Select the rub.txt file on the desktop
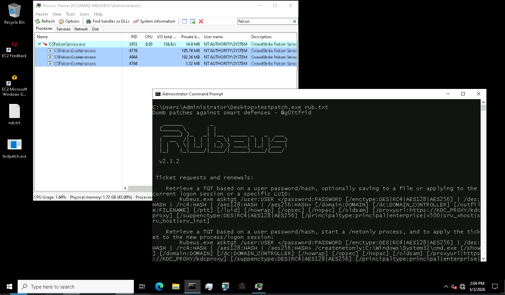Screen dimensions: 505x295 point(15,114)
